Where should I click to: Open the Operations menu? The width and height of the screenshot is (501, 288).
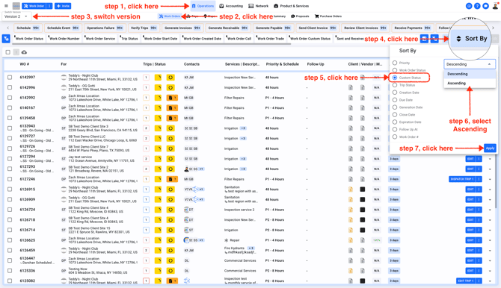point(203,6)
